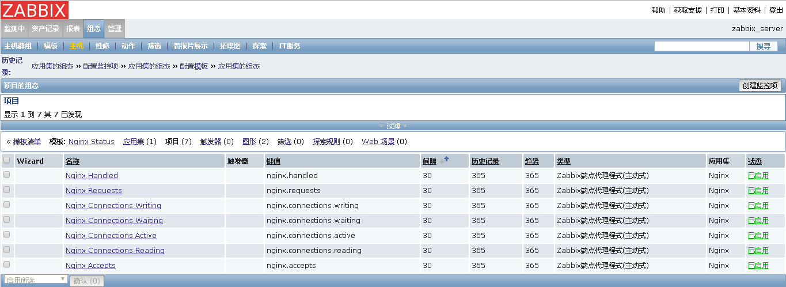Check the Nginx Handled row checkbox
Screen dimensions: 786x287
(x=7, y=174)
